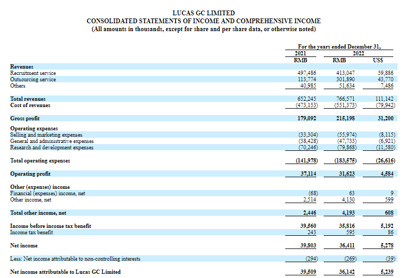Click the value 4,584

pos(387,174)
